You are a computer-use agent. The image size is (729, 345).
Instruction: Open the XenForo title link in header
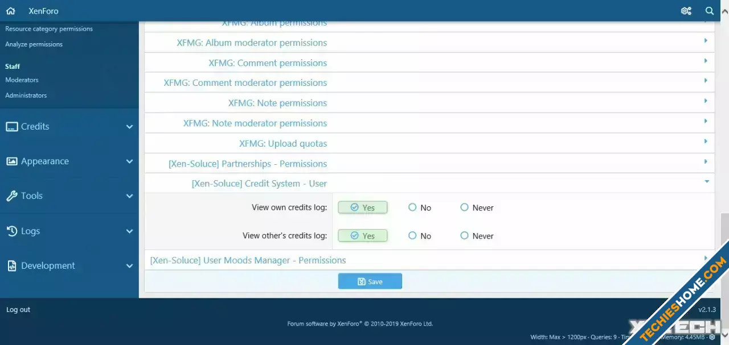pos(43,11)
